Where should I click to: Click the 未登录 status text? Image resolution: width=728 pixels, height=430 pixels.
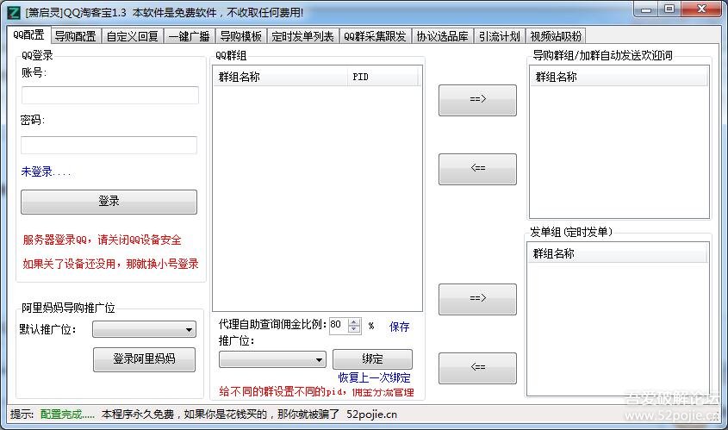coord(46,171)
